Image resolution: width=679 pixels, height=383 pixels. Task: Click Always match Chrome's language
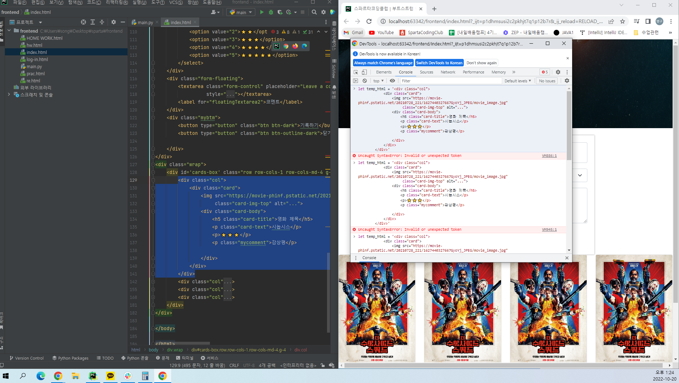pos(383,63)
